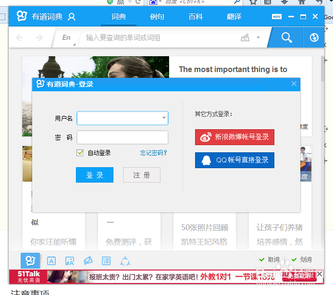The image size is (333, 295).
Task: Toggle the 划词 option
Action: (x=302, y=259)
